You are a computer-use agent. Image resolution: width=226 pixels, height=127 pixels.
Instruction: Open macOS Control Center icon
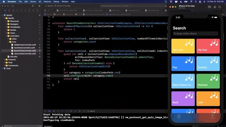click(200, 1)
